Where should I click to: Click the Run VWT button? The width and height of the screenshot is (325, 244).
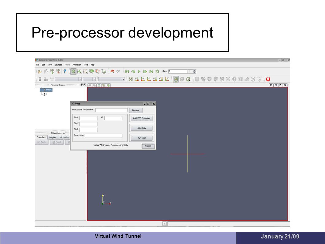[x=142, y=138]
